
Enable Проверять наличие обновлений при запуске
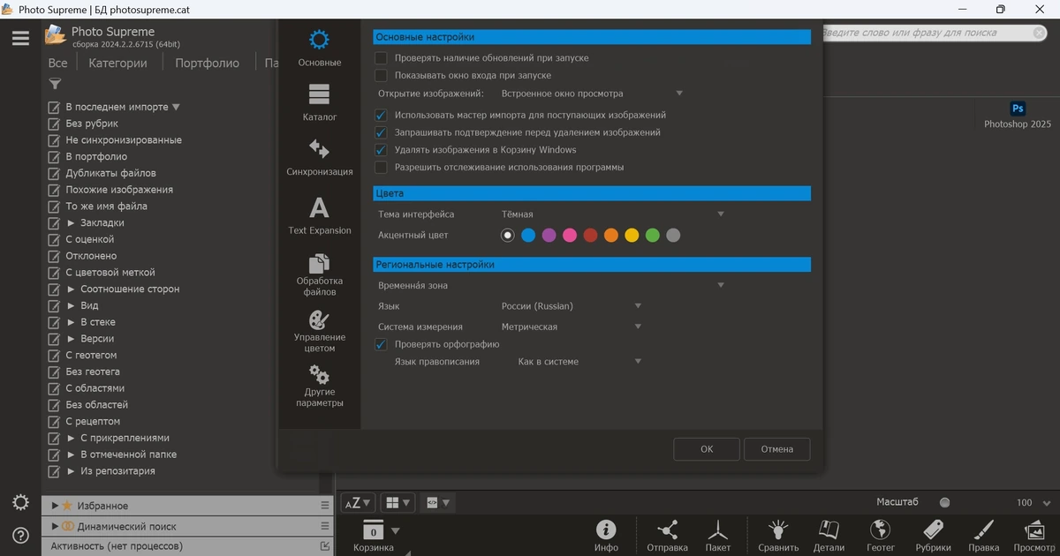coord(381,58)
